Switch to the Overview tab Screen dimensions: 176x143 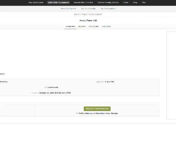(x=70, y=26)
